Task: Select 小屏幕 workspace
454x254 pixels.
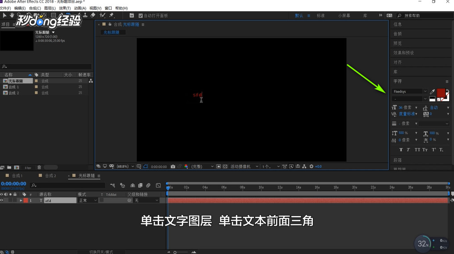Action: [x=344, y=16]
